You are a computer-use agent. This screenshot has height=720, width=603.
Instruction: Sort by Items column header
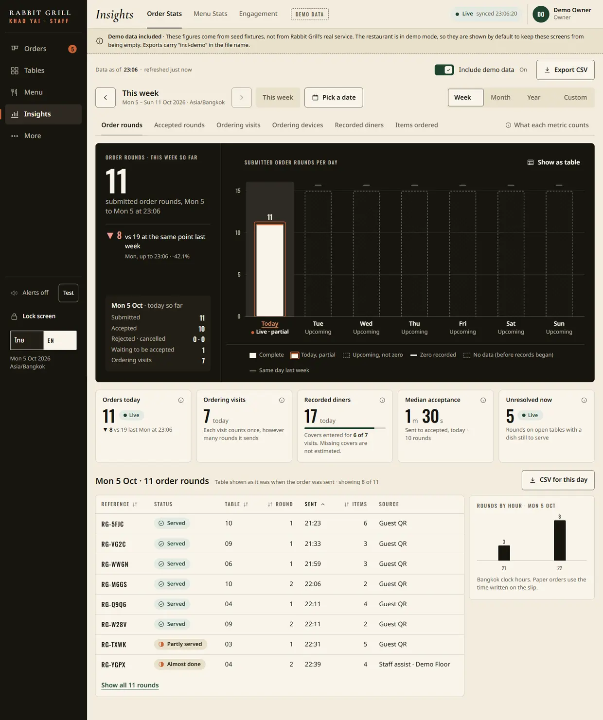tap(355, 504)
